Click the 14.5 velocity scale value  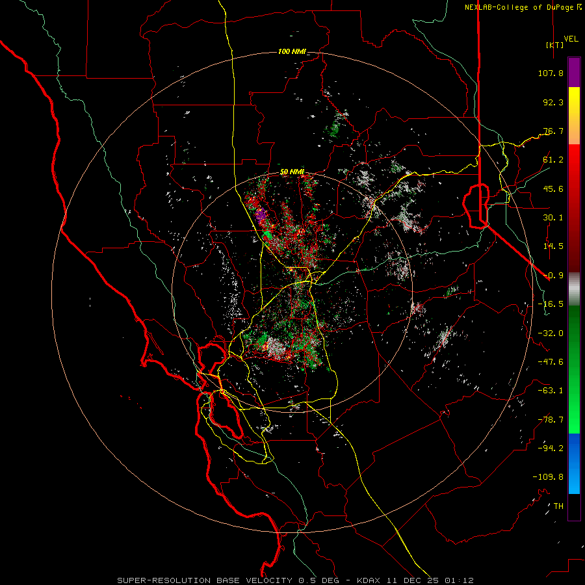coord(553,246)
